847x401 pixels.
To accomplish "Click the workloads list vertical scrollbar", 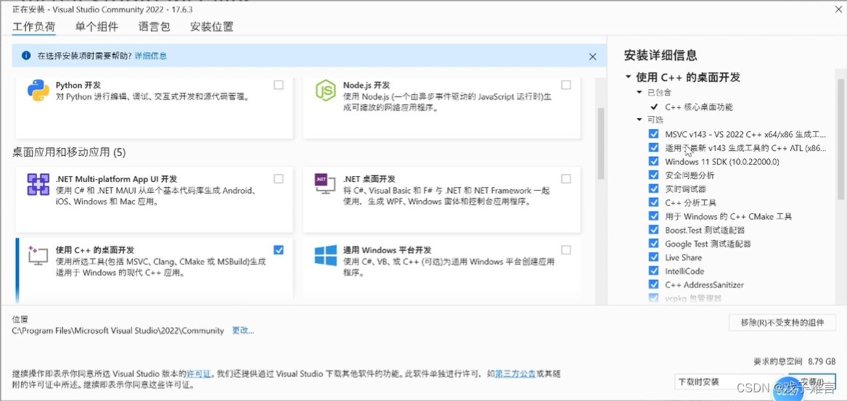I will 601,143.
